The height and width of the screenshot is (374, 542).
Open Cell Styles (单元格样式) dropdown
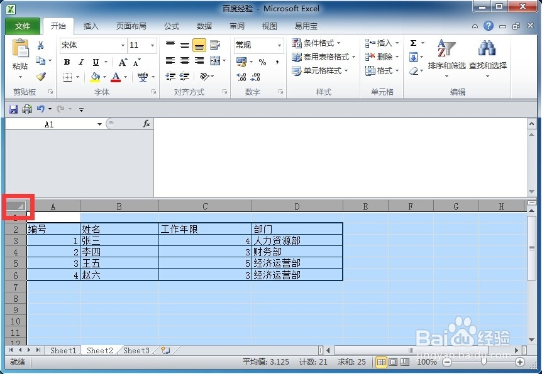point(320,71)
